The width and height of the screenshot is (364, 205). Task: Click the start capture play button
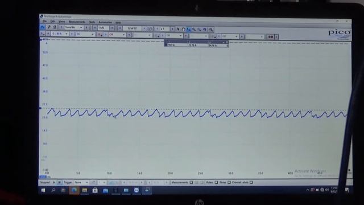[54, 182]
